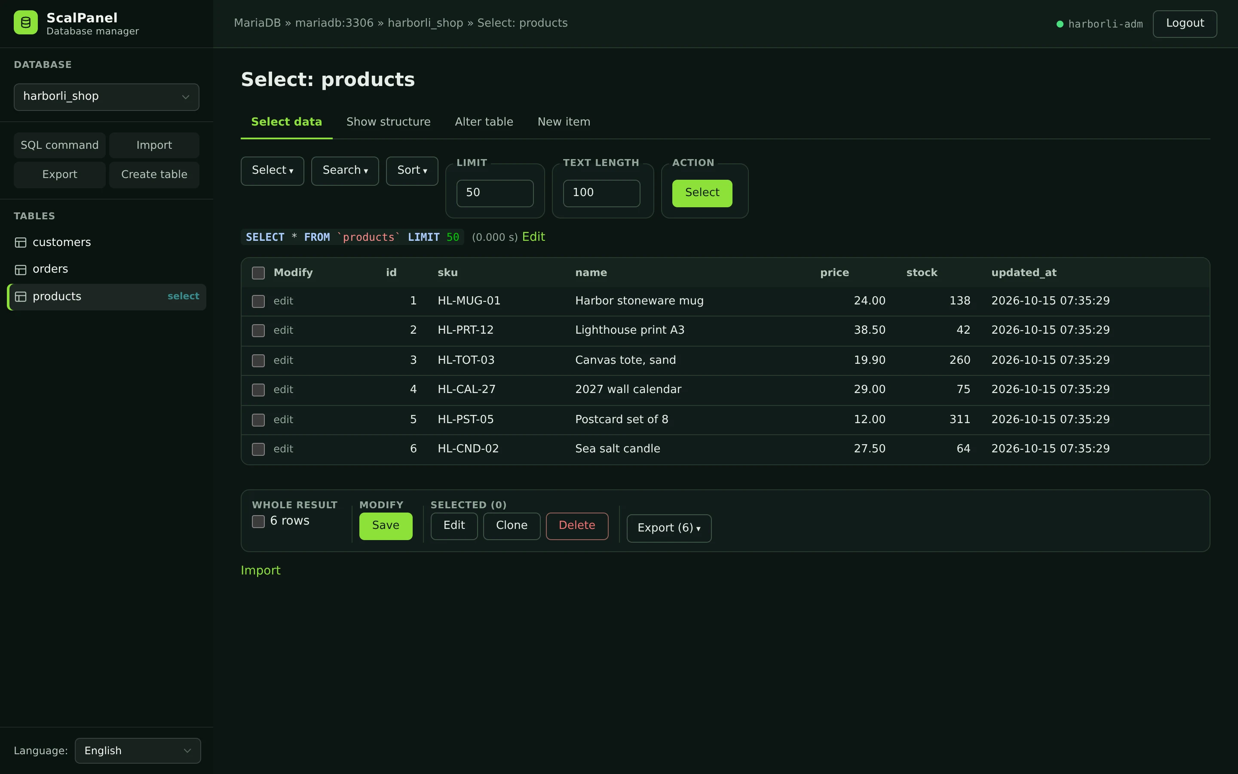Open the New item tab
Screen dimensions: 1238x774
click(x=564, y=122)
